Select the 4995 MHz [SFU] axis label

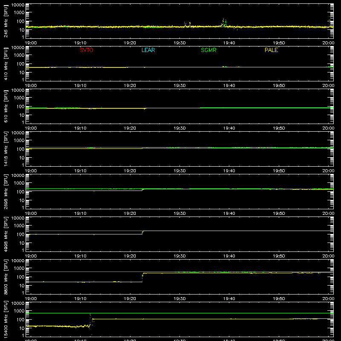coord(6,234)
